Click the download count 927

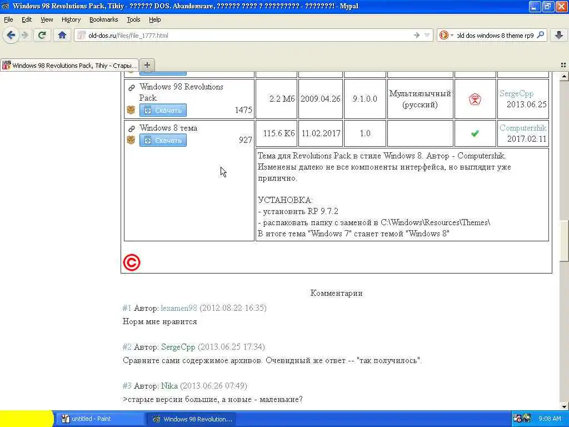tap(245, 140)
